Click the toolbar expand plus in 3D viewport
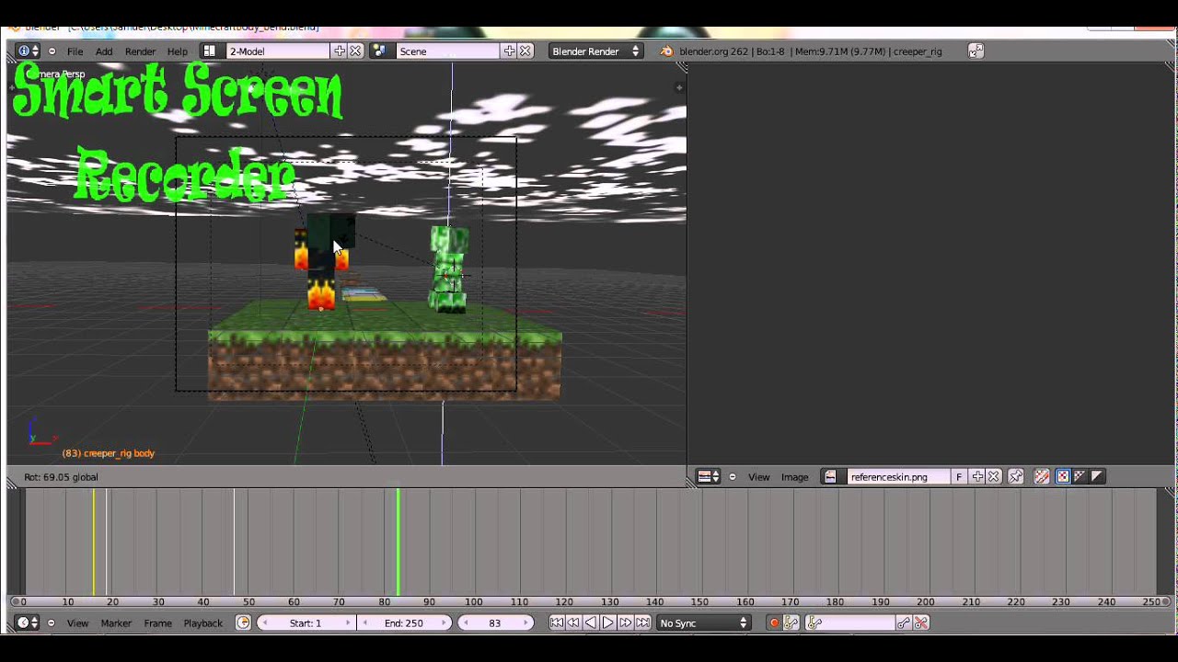The width and height of the screenshot is (1178, 662). point(679,87)
